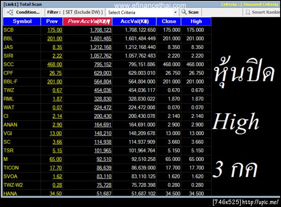Click CPF Prev price 26.75
The width and height of the screenshot is (281, 207).
pyautogui.click(x=56, y=73)
